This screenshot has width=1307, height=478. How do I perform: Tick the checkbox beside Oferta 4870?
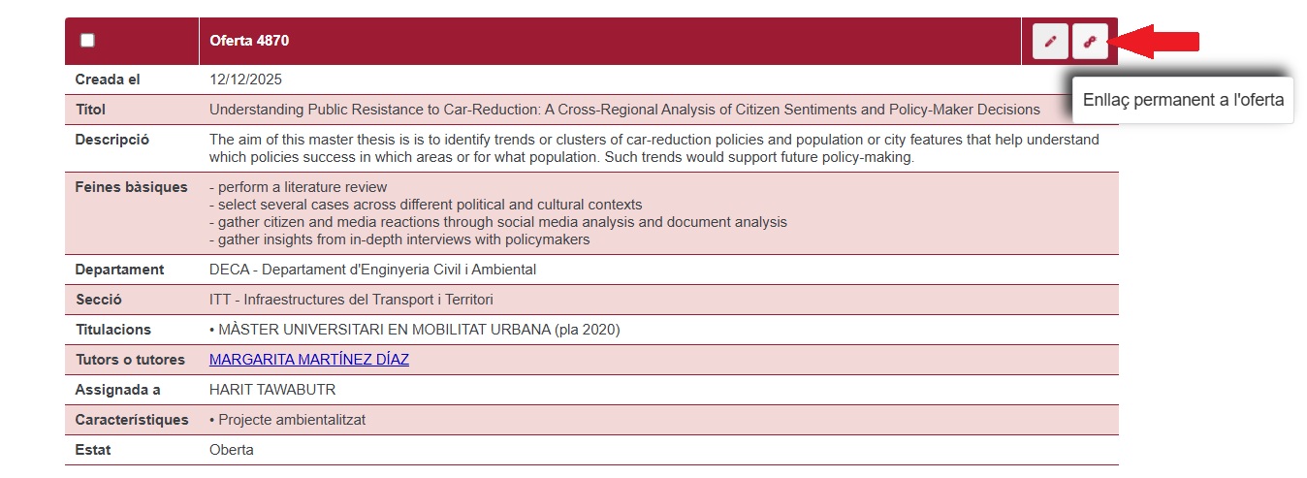88,41
